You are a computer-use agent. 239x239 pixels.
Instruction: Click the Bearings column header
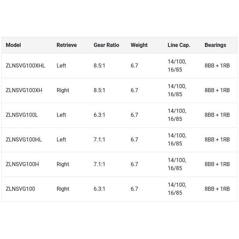[x=215, y=45]
